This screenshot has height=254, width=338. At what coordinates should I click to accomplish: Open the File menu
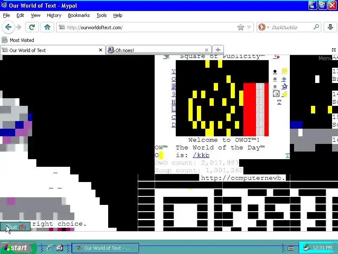[x=6, y=15]
